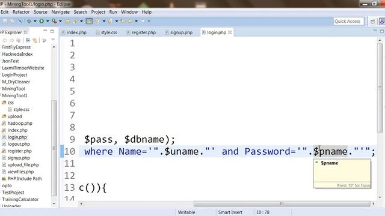Click the Save toolbar icon
The width and height of the screenshot is (385, 216).
tap(5, 22)
